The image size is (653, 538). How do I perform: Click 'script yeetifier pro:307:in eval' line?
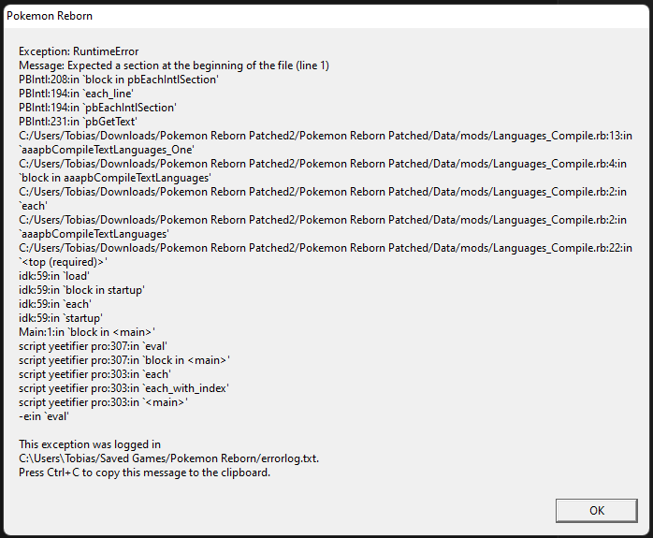(93, 346)
